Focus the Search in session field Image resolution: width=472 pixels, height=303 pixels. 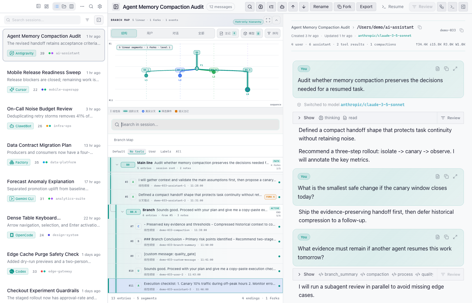(x=195, y=125)
